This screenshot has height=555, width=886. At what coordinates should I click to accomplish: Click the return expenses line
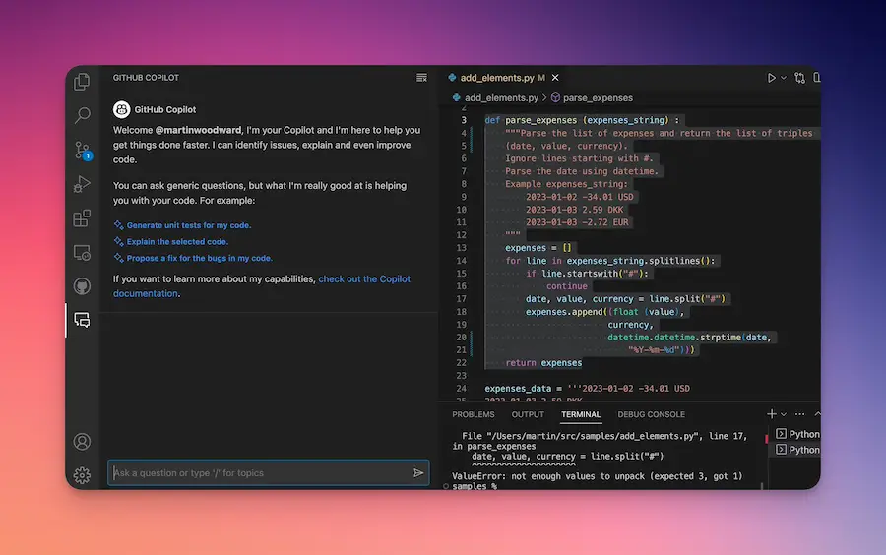point(543,363)
